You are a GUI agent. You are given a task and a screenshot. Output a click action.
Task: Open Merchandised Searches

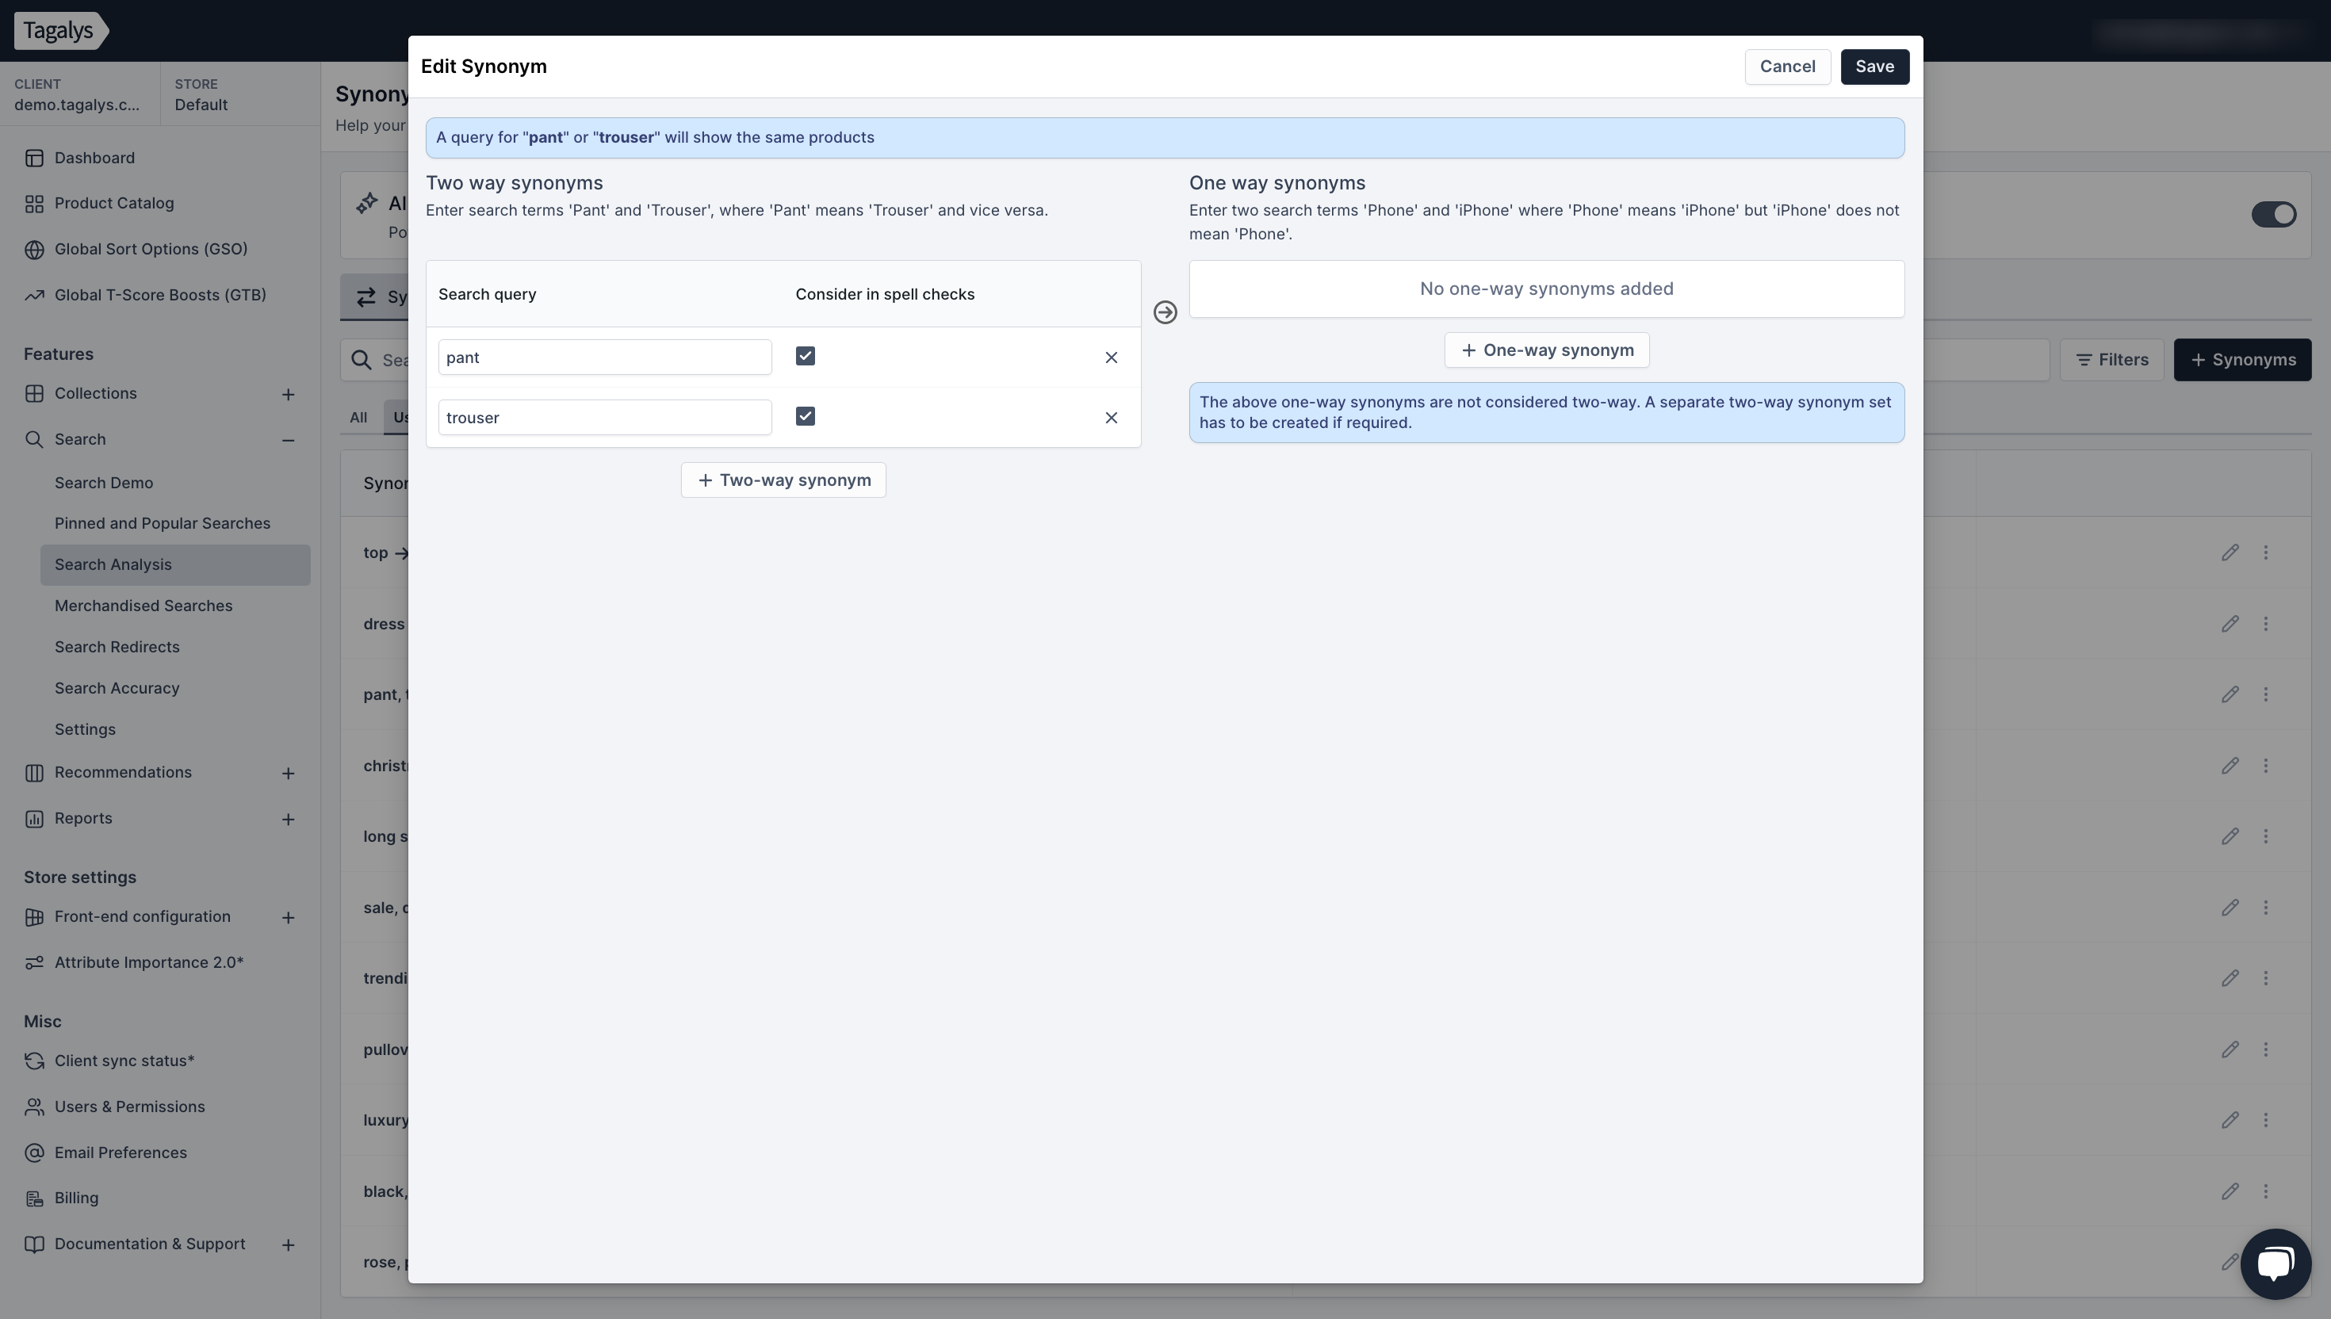click(144, 606)
